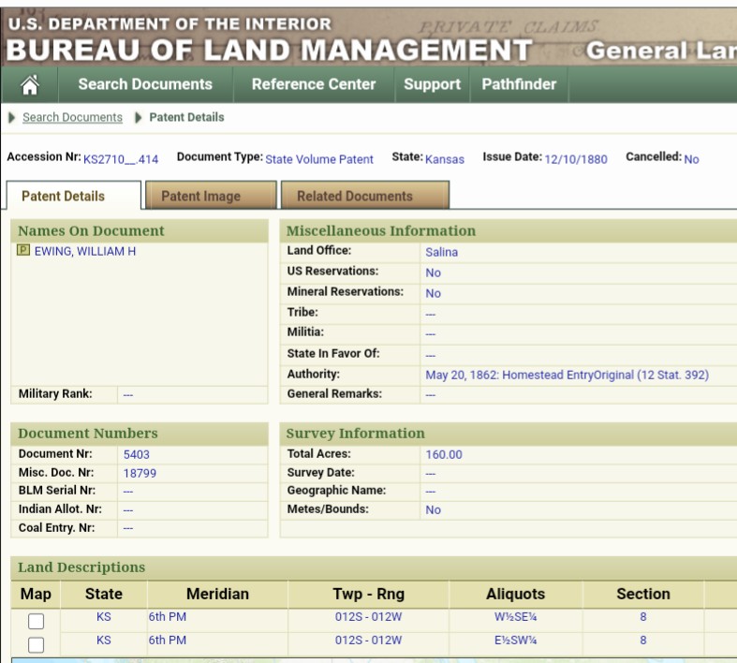Click the Bureau of Land Management banner
Viewport: 737px width, 663px height.
click(x=272, y=49)
